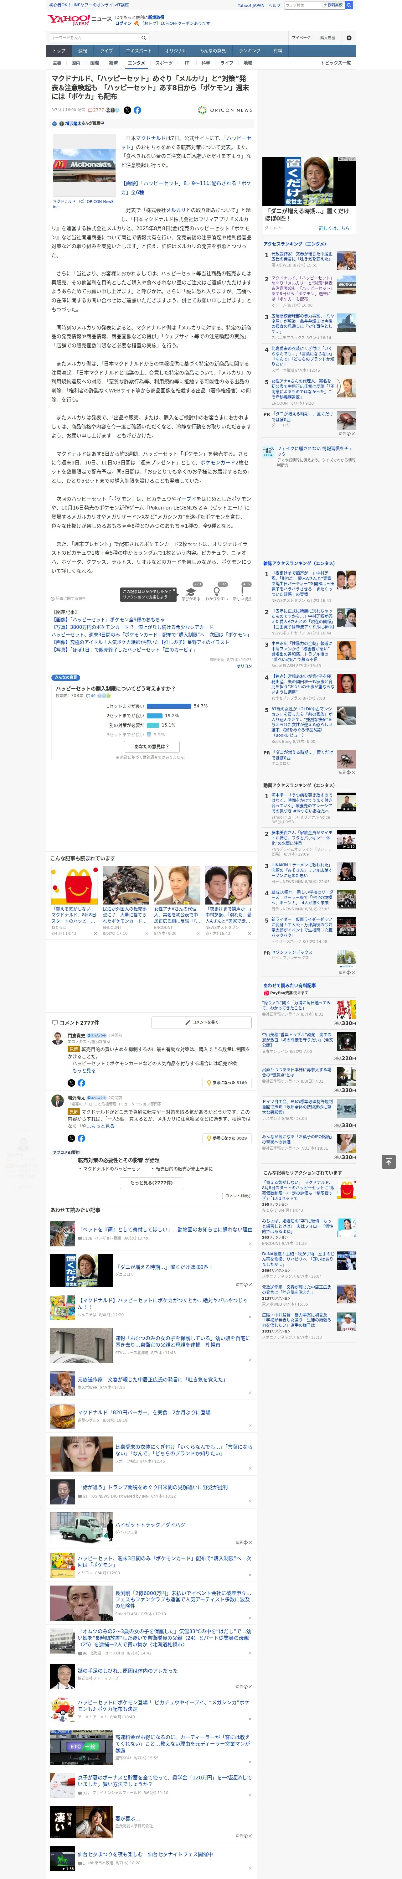The image size is (402, 1879).
Task: Share 増沢隆太's comment on Facebook
Action: (81, 1138)
